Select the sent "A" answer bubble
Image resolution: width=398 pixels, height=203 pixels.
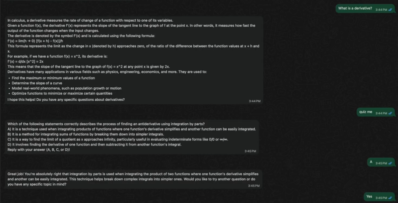click(x=371, y=162)
